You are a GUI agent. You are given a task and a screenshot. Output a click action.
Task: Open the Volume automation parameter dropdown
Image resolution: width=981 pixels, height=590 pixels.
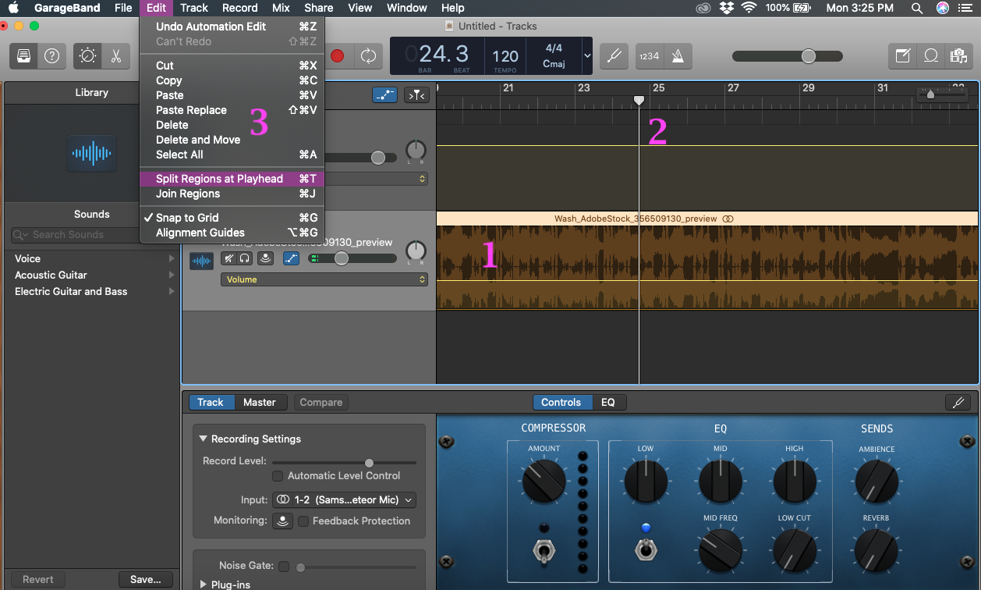point(324,279)
